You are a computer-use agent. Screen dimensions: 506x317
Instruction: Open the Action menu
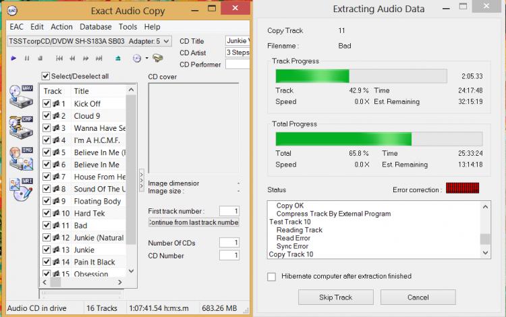(61, 27)
